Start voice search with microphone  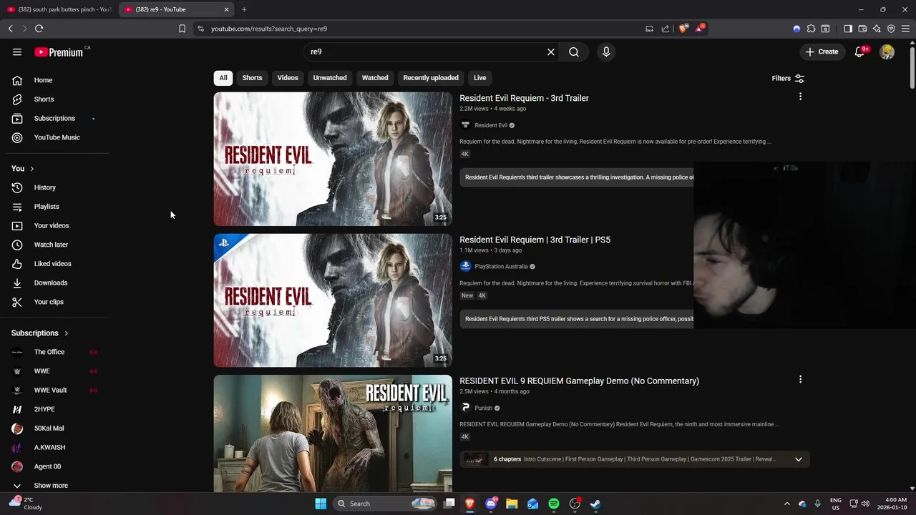click(x=606, y=51)
